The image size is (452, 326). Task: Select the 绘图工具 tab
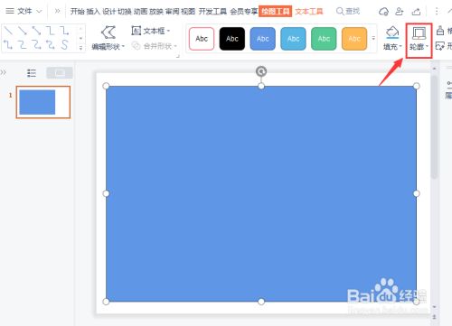[x=275, y=12]
